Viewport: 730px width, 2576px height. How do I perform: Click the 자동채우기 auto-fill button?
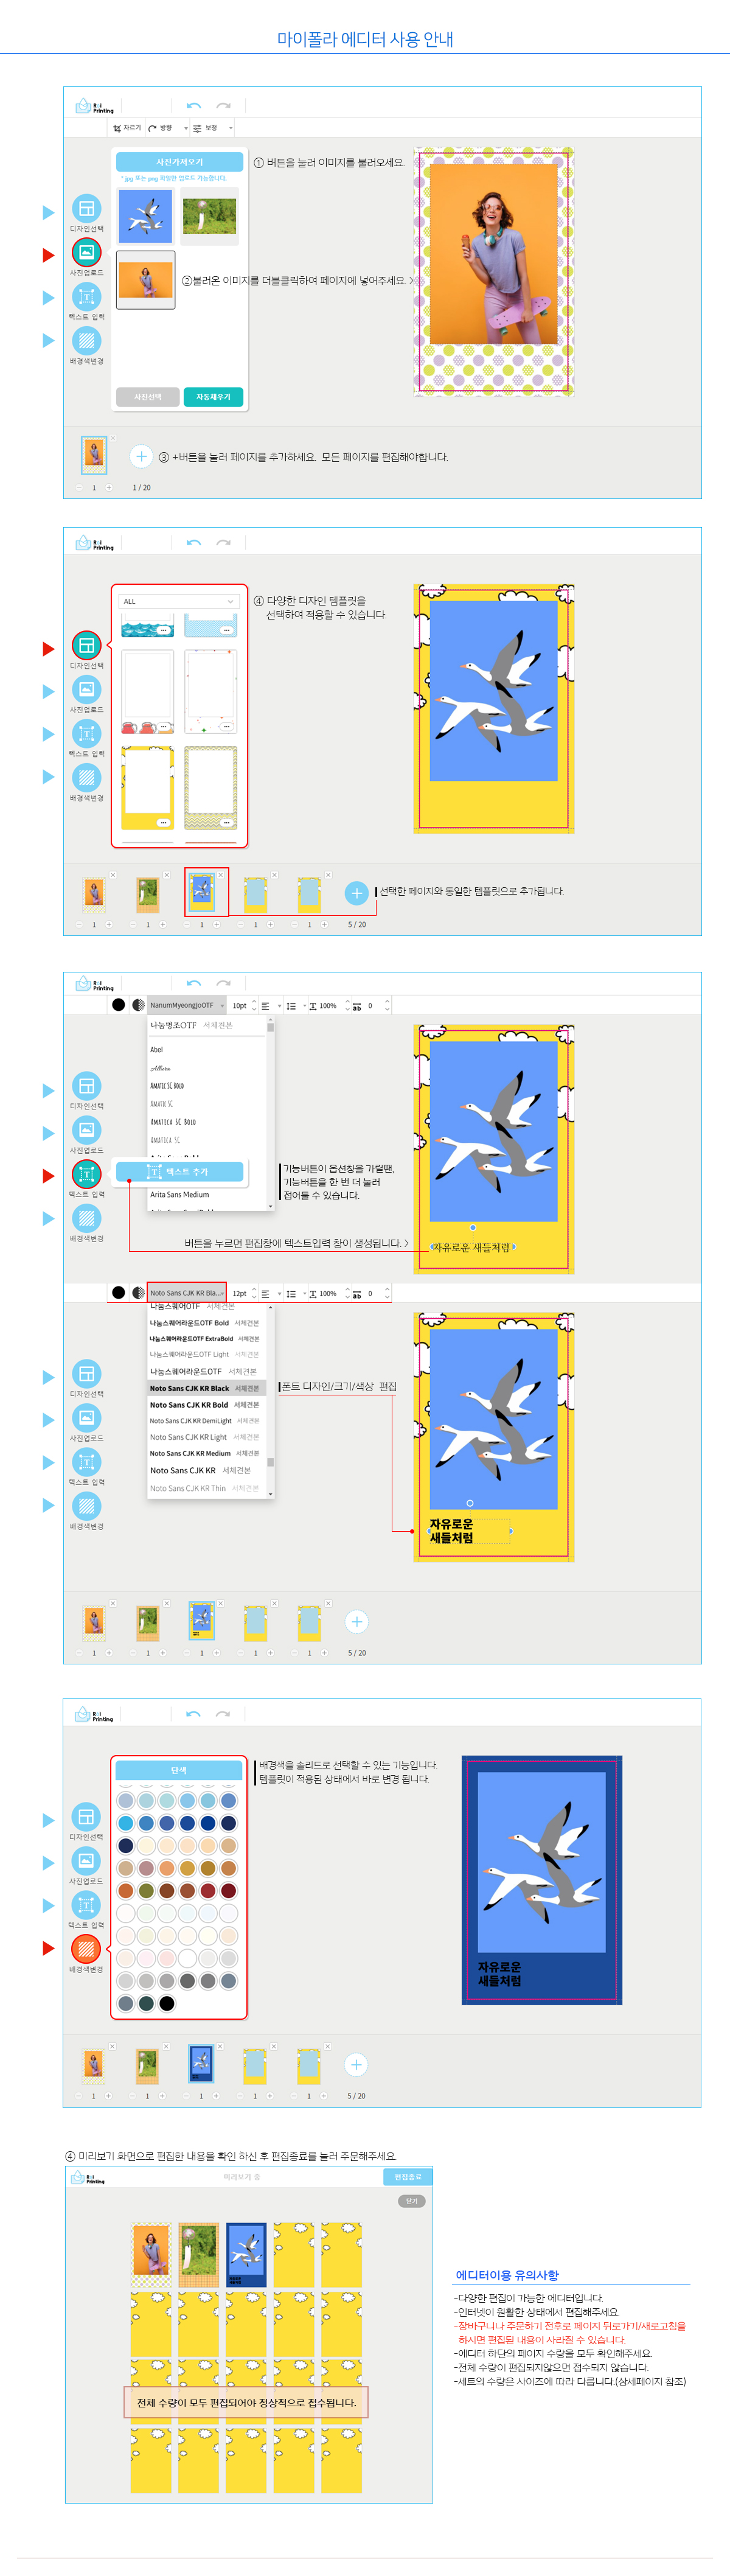[x=213, y=397]
